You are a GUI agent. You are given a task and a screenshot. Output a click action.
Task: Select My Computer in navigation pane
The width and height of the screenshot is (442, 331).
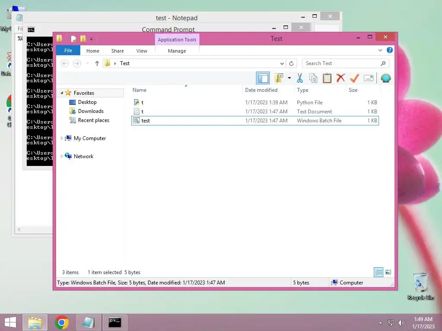[x=90, y=138]
